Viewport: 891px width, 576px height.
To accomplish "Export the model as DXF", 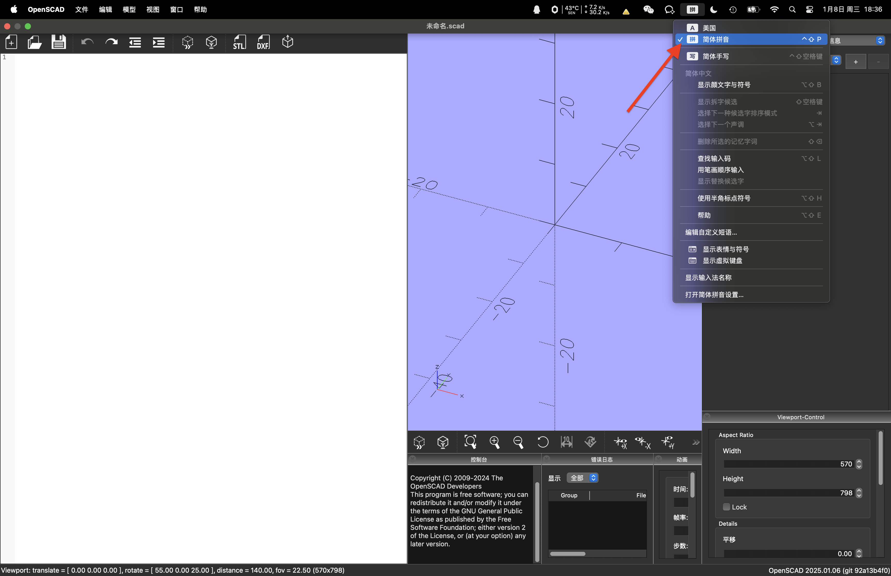I will tap(263, 42).
